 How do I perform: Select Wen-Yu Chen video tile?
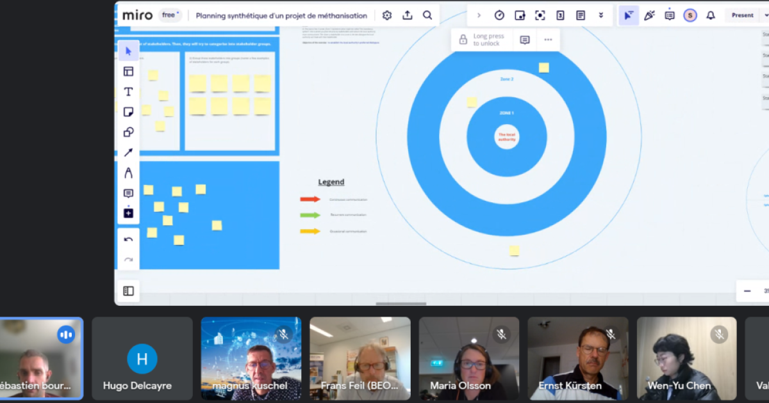pyautogui.click(x=687, y=358)
